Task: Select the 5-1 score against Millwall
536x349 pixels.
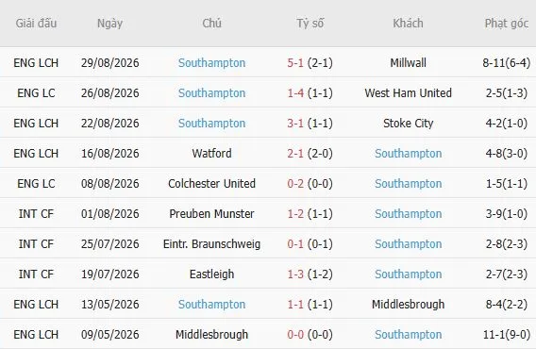Action: click(x=295, y=63)
